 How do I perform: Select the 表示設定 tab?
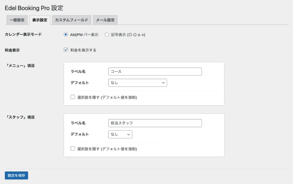click(40, 20)
